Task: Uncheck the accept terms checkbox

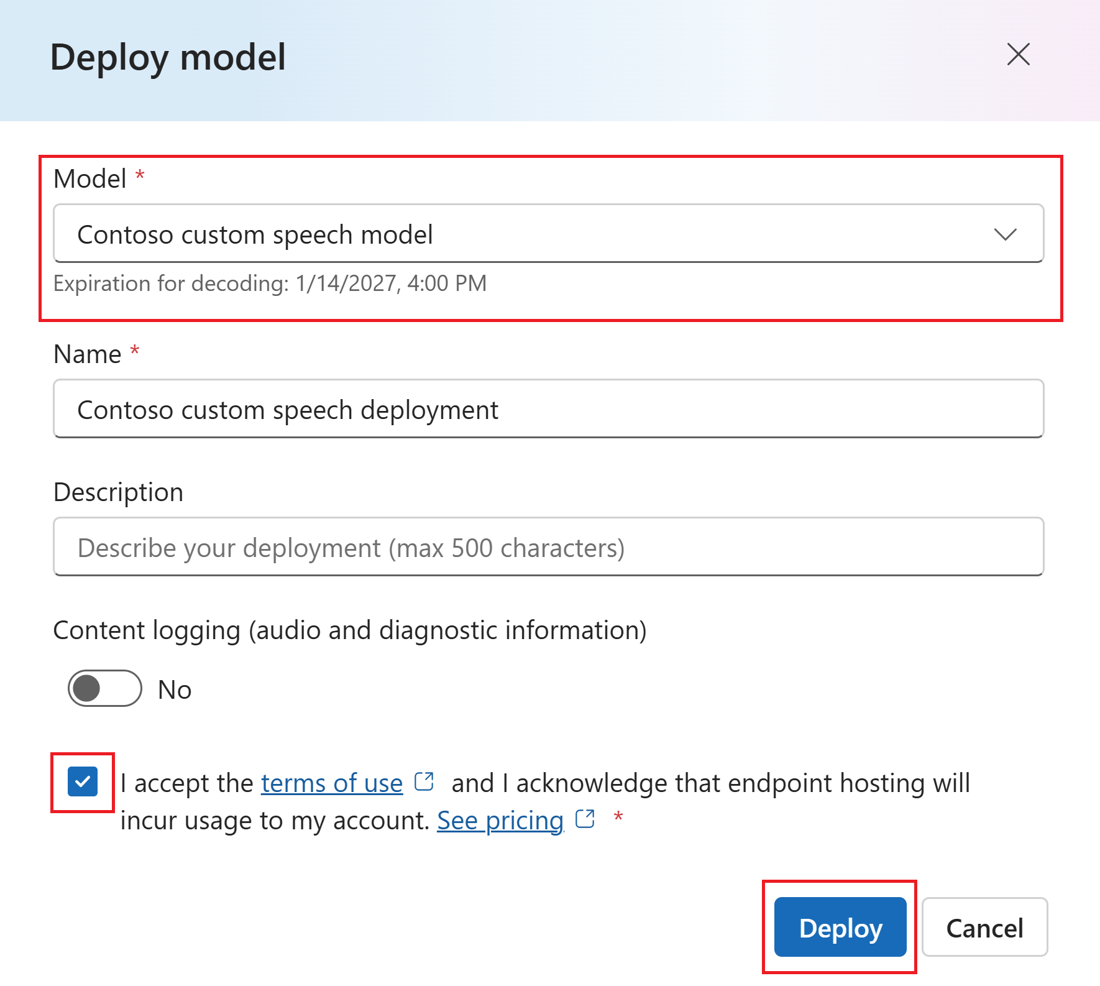Action: coord(83,781)
